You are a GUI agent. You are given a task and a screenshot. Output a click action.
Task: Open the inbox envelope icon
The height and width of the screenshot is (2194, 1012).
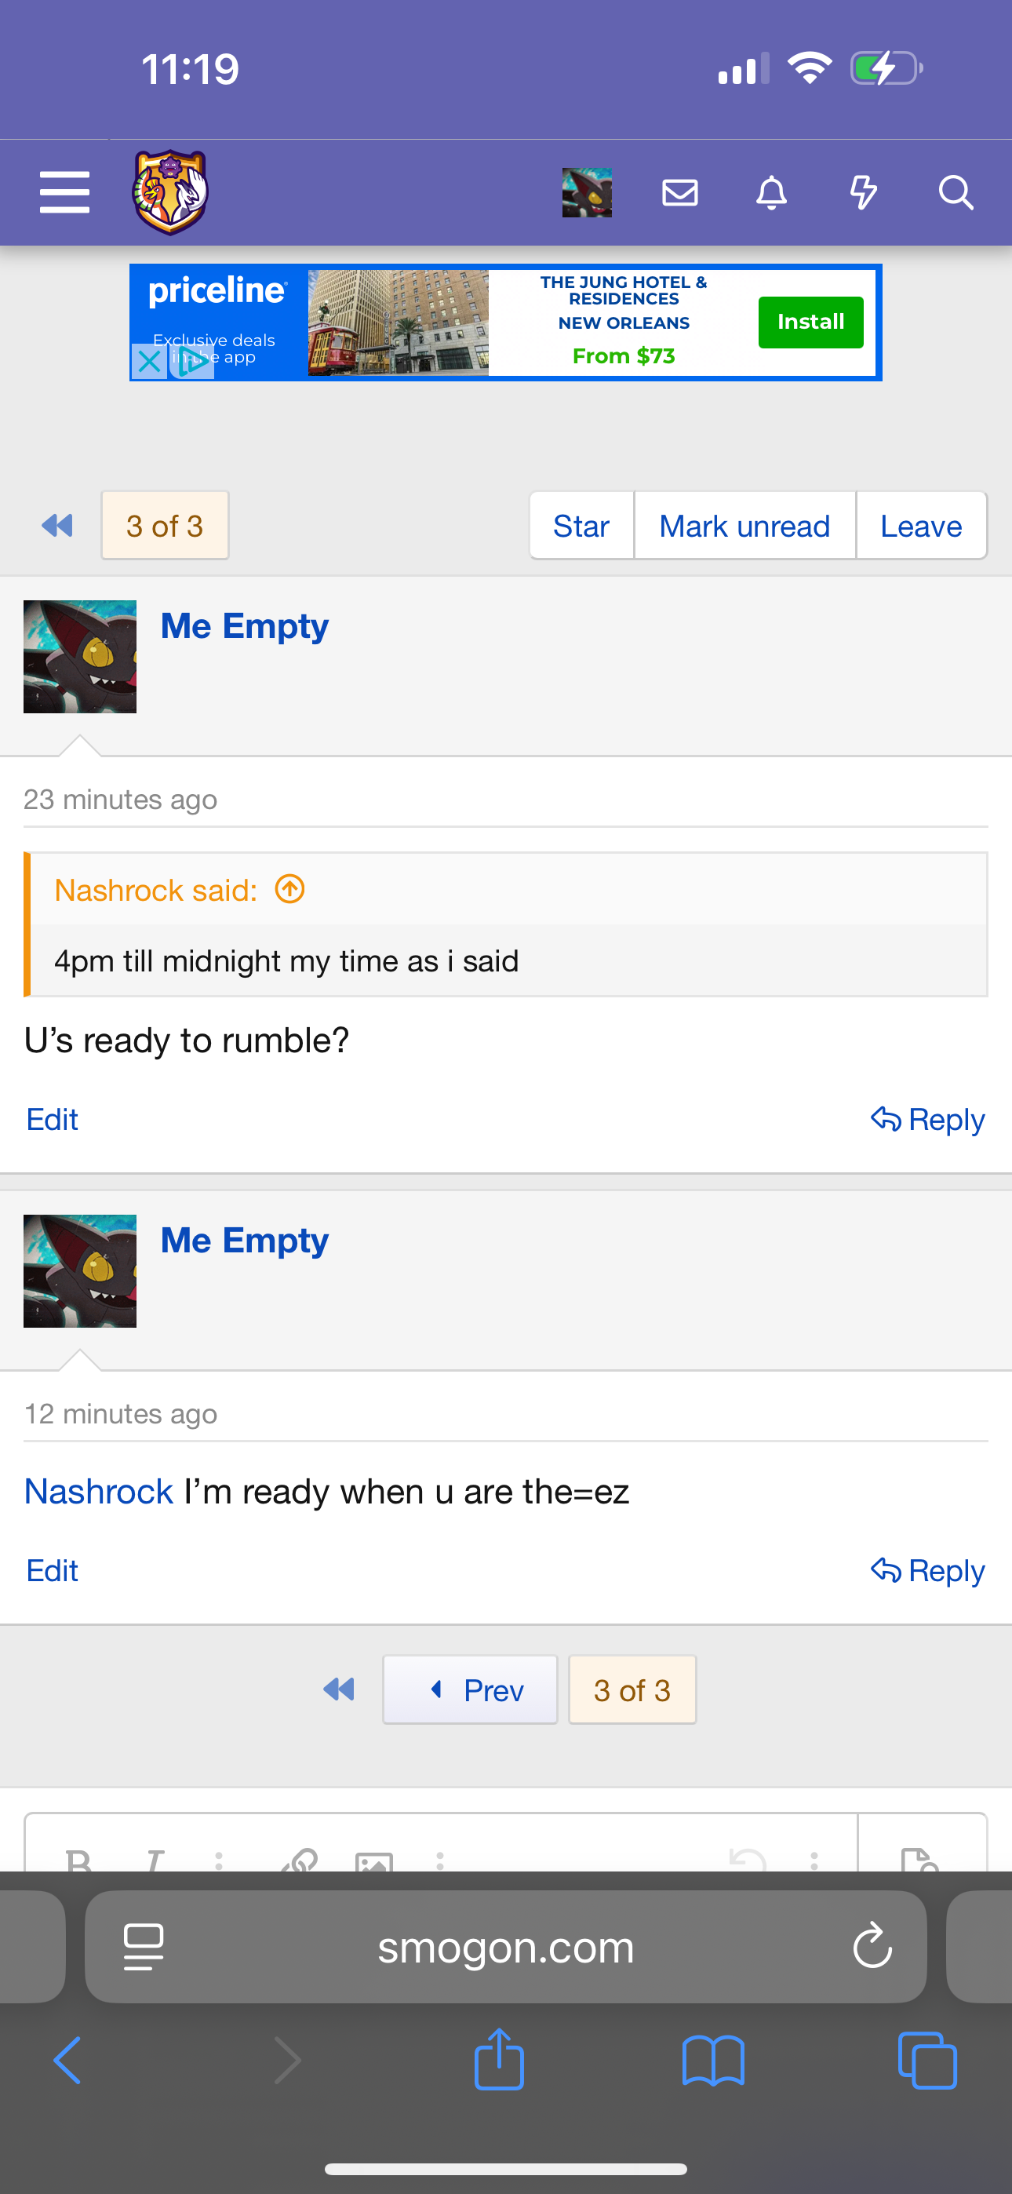click(680, 192)
